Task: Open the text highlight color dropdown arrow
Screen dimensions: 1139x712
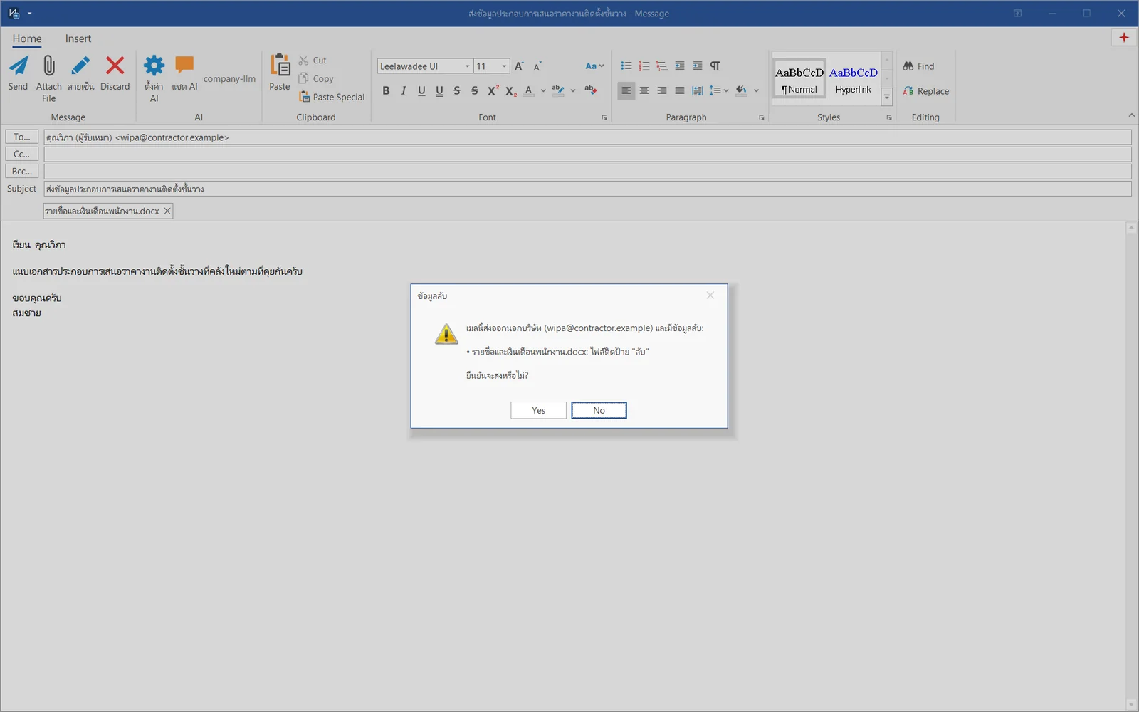Action: point(573,90)
